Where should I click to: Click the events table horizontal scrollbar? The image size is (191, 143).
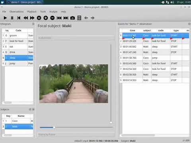(x=138, y=135)
